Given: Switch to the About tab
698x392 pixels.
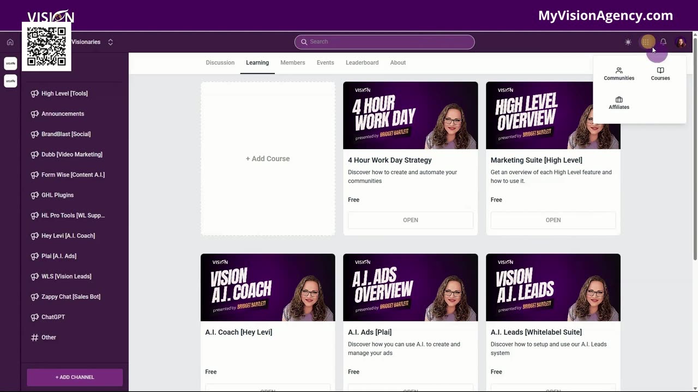Looking at the screenshot, I should (398, 63).
